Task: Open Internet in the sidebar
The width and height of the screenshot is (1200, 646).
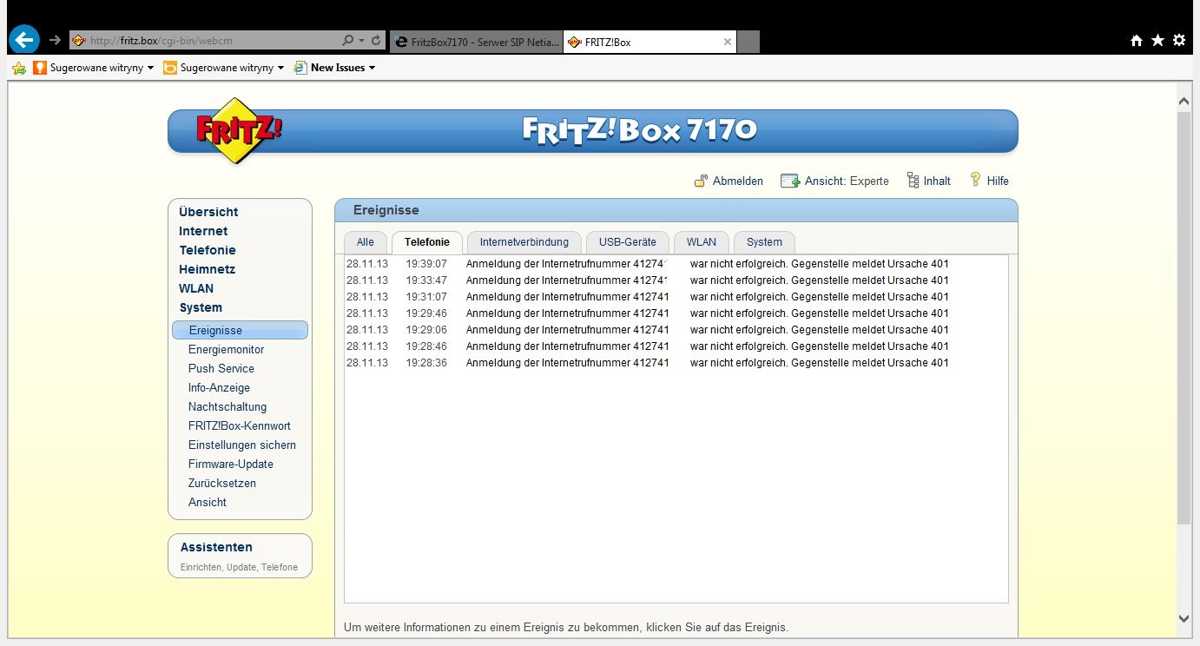Action: (203, 231)
